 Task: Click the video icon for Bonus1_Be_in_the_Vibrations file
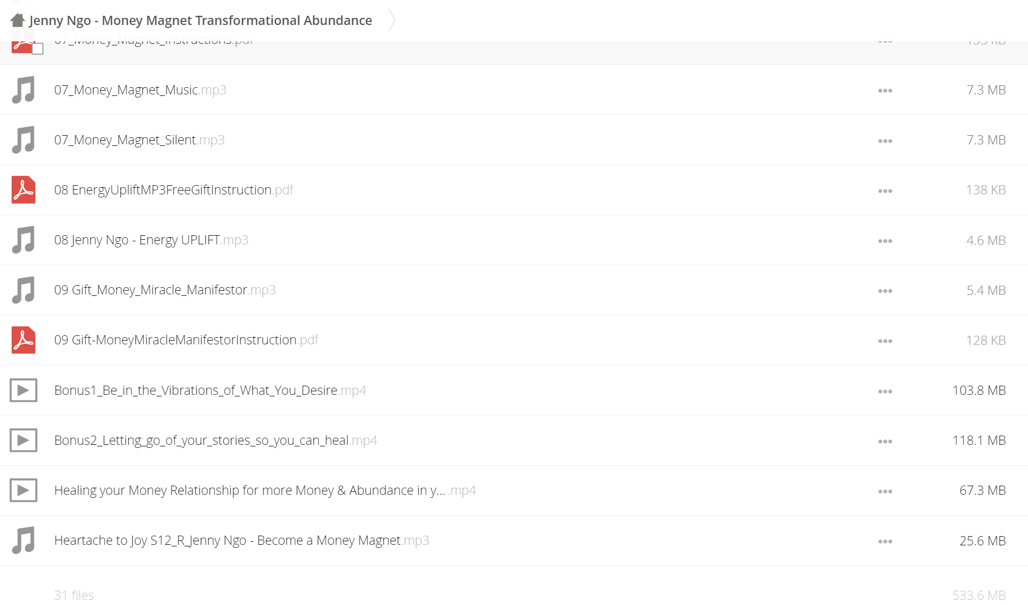[23, 390]
